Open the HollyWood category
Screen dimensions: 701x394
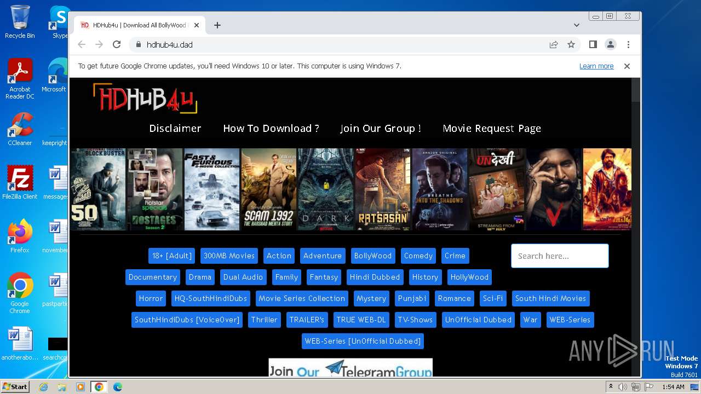(469, 277)
